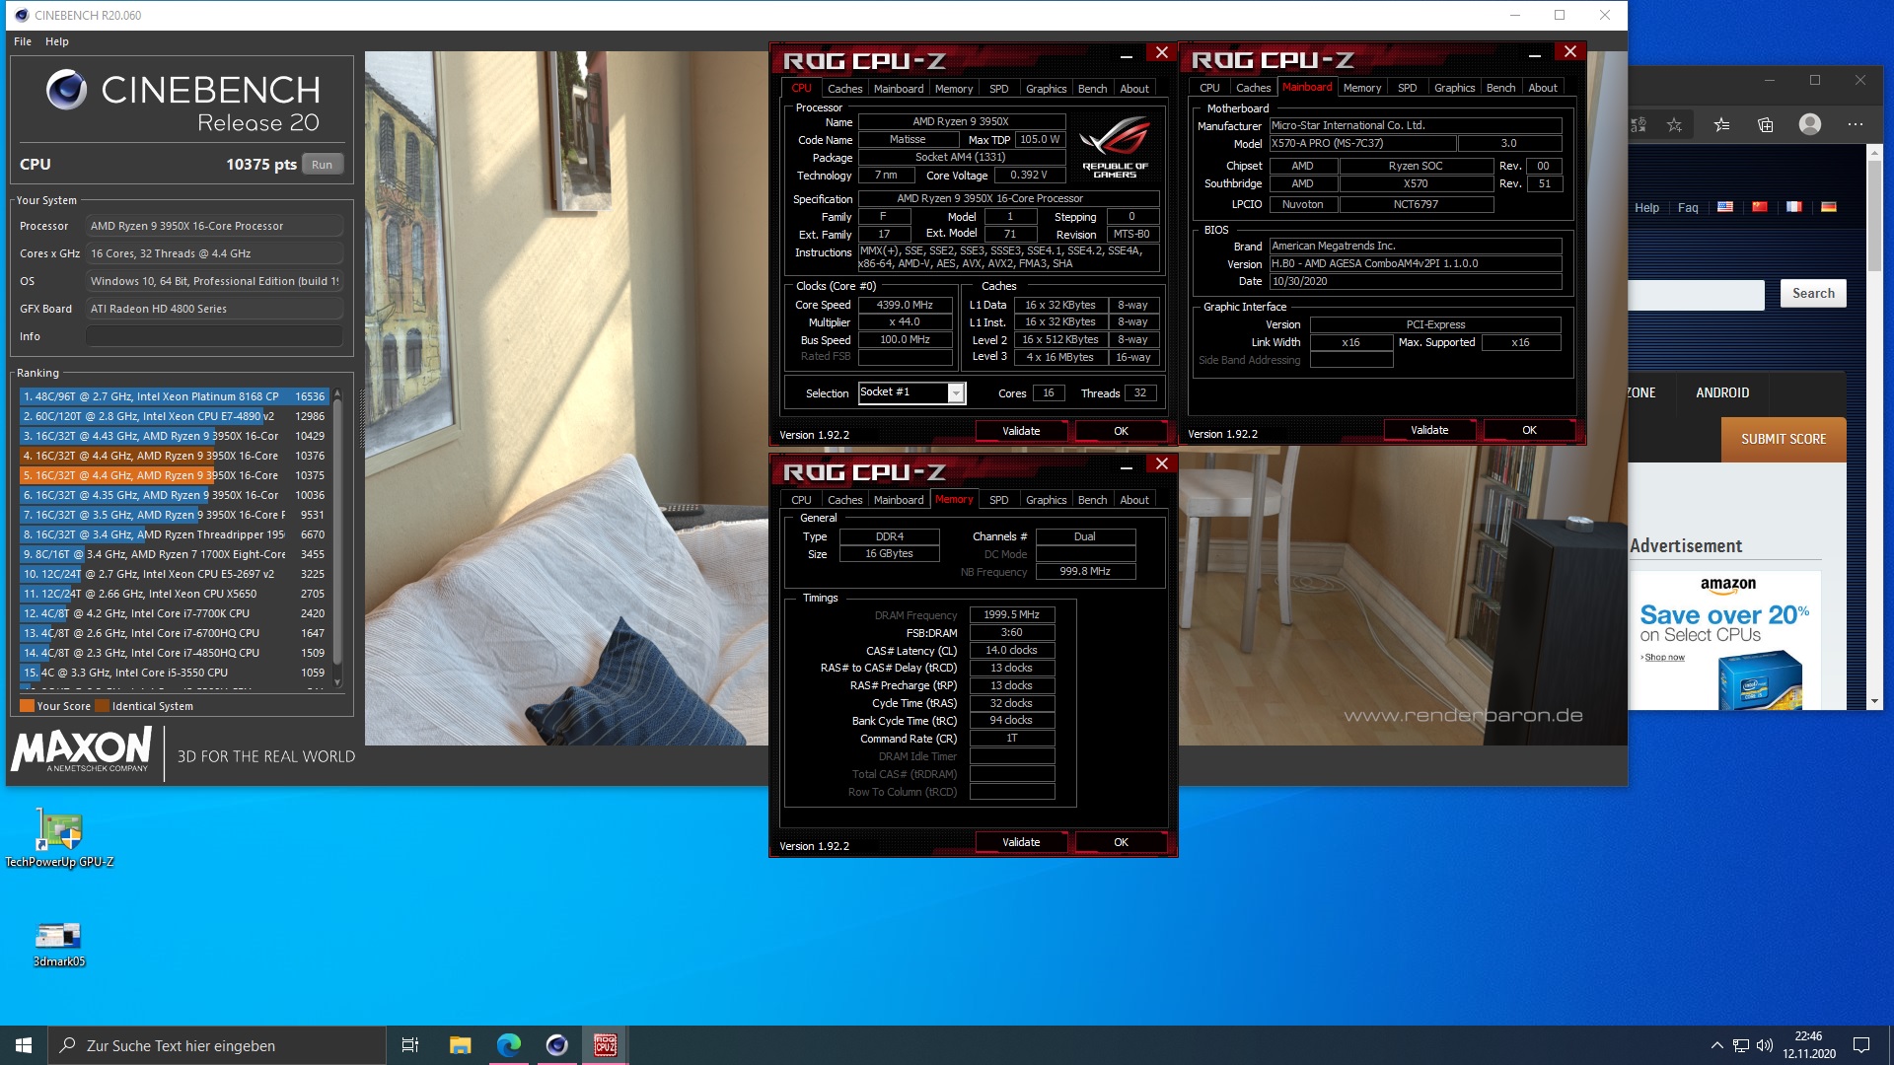
Task: Click the Cinebench Info input field
Action: (214, 336)
